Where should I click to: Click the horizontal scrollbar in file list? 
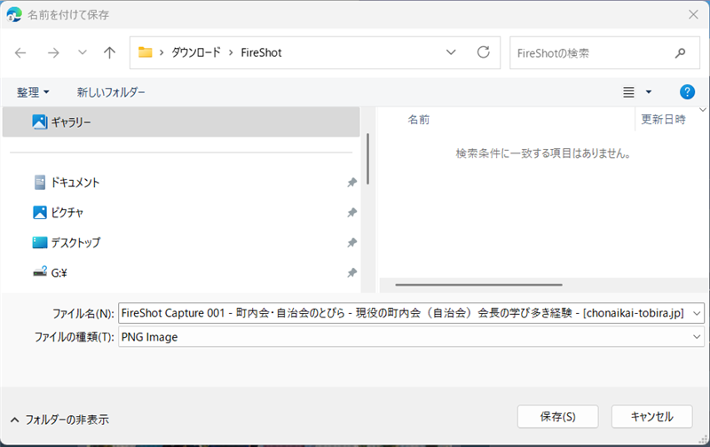pyautogui.click(x=478, y=285)
